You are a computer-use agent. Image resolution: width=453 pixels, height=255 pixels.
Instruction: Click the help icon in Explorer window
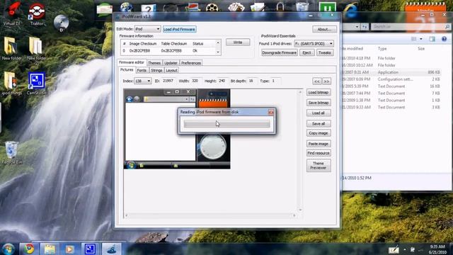444,39
